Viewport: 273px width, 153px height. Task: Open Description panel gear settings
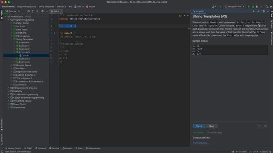click(x=264, y=11)
